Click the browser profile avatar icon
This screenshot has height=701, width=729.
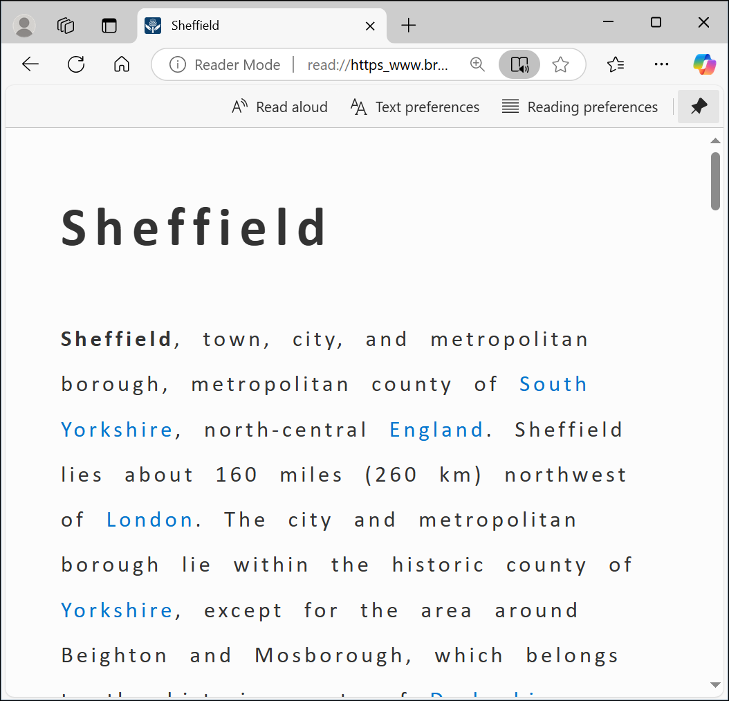coord(24,26)
